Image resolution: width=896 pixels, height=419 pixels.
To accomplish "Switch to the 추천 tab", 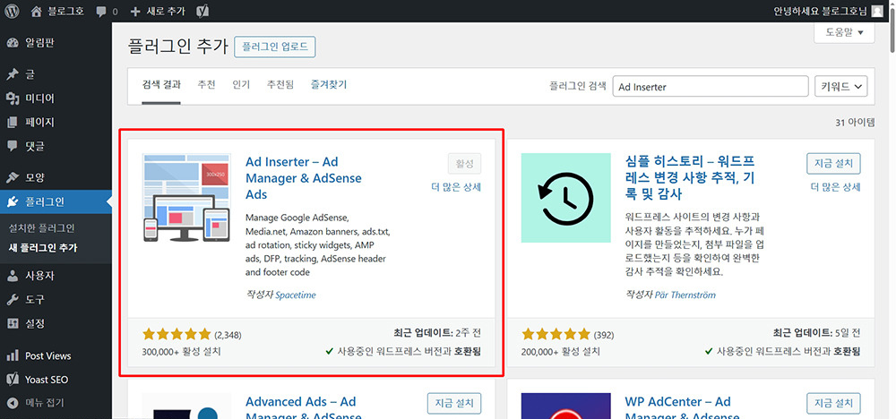I will click(206, 84).
